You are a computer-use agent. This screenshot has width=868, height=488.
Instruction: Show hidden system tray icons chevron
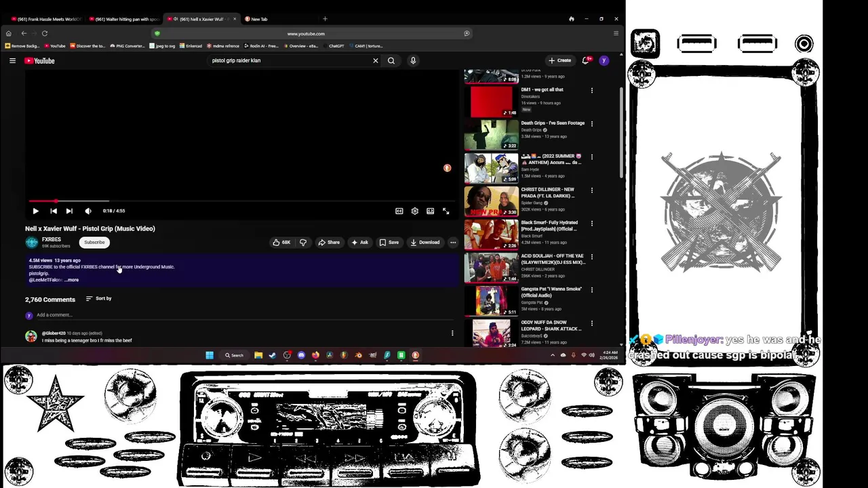(552, 355)
